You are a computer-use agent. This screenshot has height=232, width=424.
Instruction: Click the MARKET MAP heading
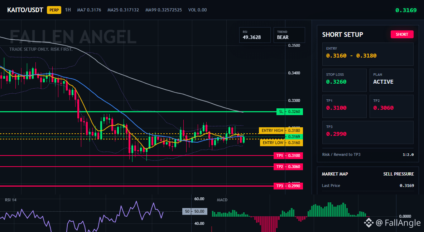(x=335, y=174)
